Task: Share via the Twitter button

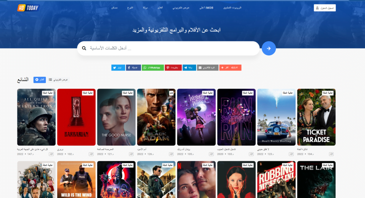Action: click(118, 67)
